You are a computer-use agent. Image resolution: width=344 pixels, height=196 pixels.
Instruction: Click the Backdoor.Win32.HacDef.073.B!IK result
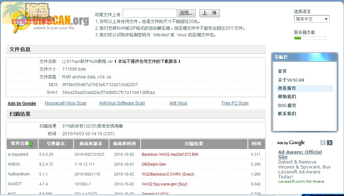coord(170,154)
